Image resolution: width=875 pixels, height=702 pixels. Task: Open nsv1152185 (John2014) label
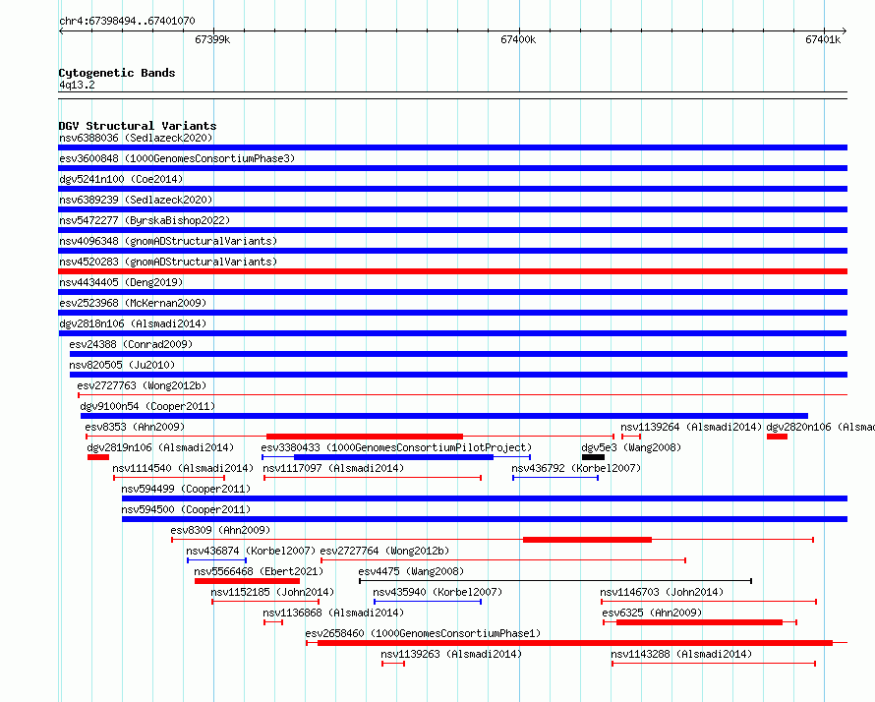(x=272, y=592)
